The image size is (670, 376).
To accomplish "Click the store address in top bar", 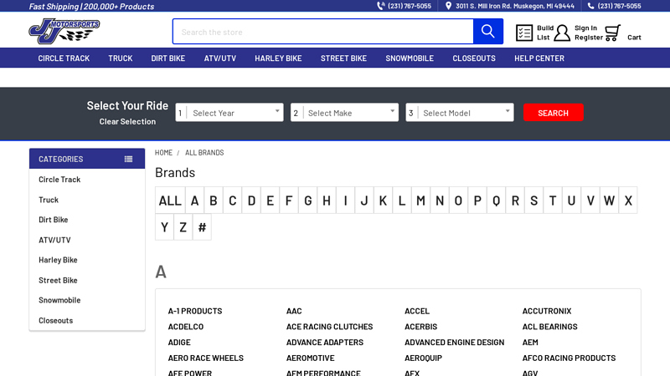I will 515,6.
